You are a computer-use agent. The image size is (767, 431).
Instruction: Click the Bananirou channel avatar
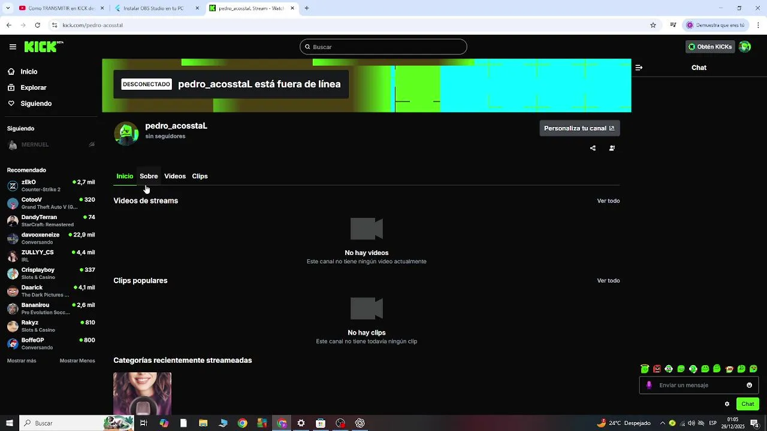[x=13, y=309]
